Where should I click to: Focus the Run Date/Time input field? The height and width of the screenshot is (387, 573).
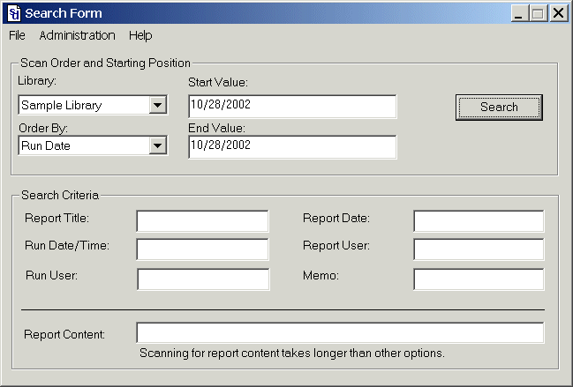202,249
